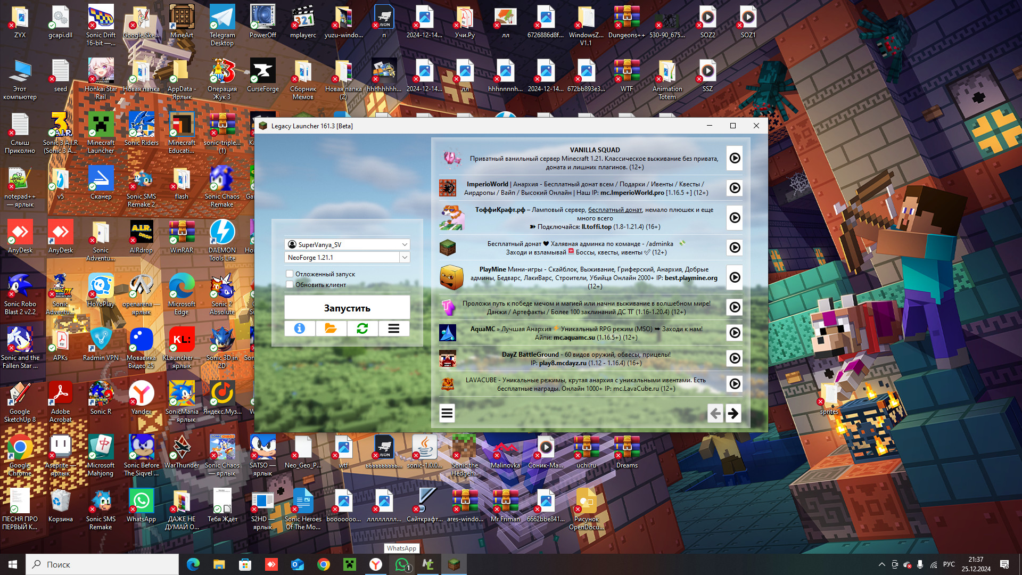Screen dimensions: 1022x575
Task: Open the launcher hamburger settings menu
Action: (394, 328)
